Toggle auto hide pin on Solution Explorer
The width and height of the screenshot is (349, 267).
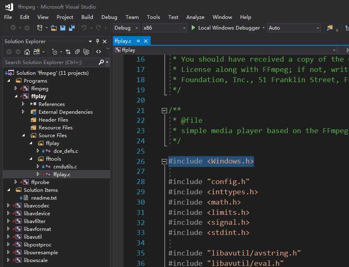(x=97, y=41)
